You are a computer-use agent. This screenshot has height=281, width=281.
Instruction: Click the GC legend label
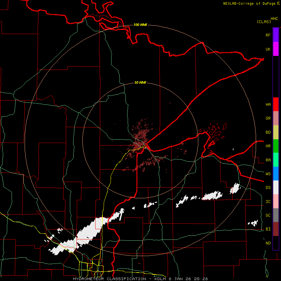tap(268, 215)
